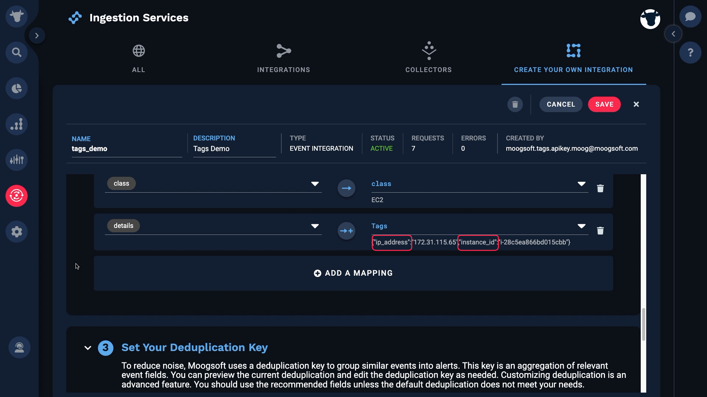707x397 pixels.
Task: Open the scatter dots metrics icon
Action: coord(17,124)
